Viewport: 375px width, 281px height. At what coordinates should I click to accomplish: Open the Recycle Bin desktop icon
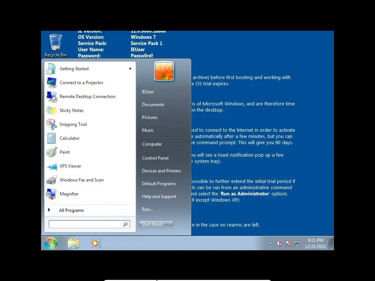(x=56, y=45)
